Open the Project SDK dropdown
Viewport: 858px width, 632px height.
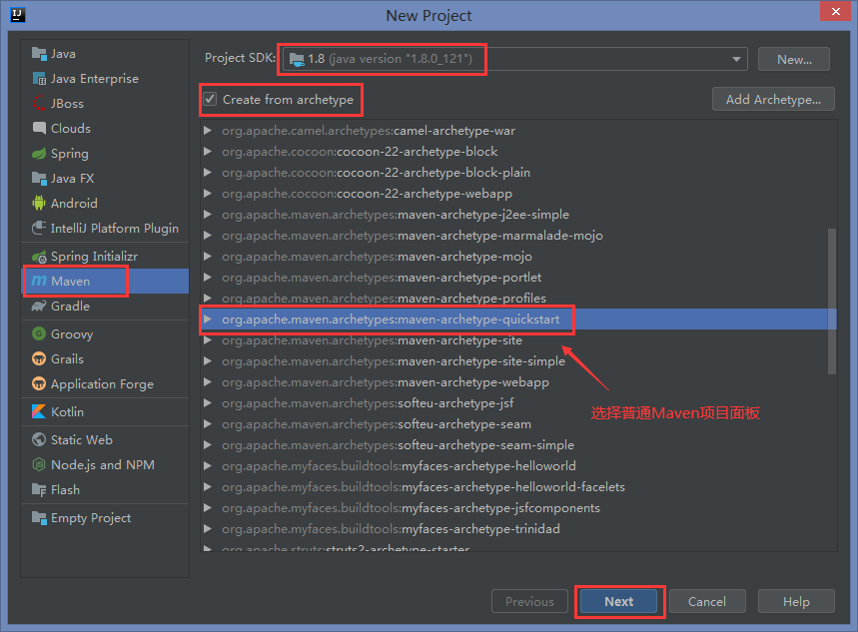click(x=737, y=60)
